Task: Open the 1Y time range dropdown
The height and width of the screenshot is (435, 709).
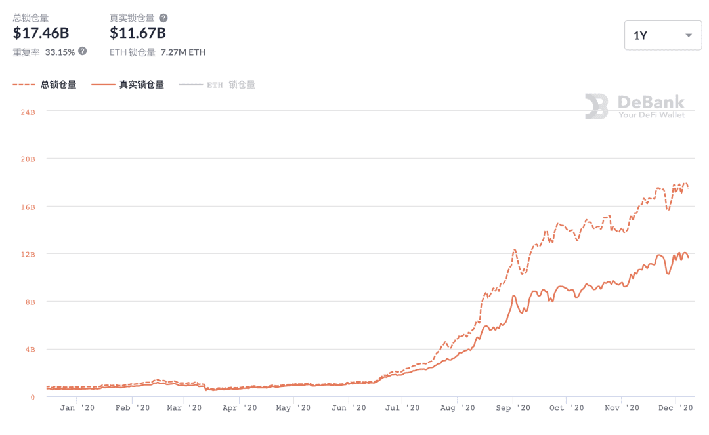Action: point(663,35)
